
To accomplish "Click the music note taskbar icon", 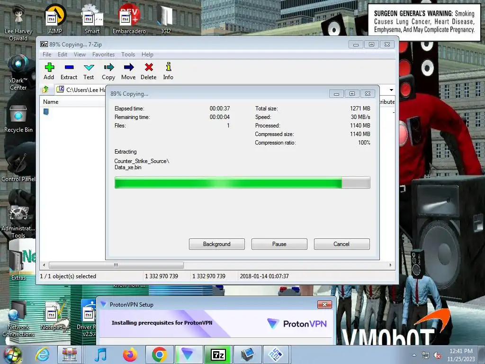I will coord(101,355).
